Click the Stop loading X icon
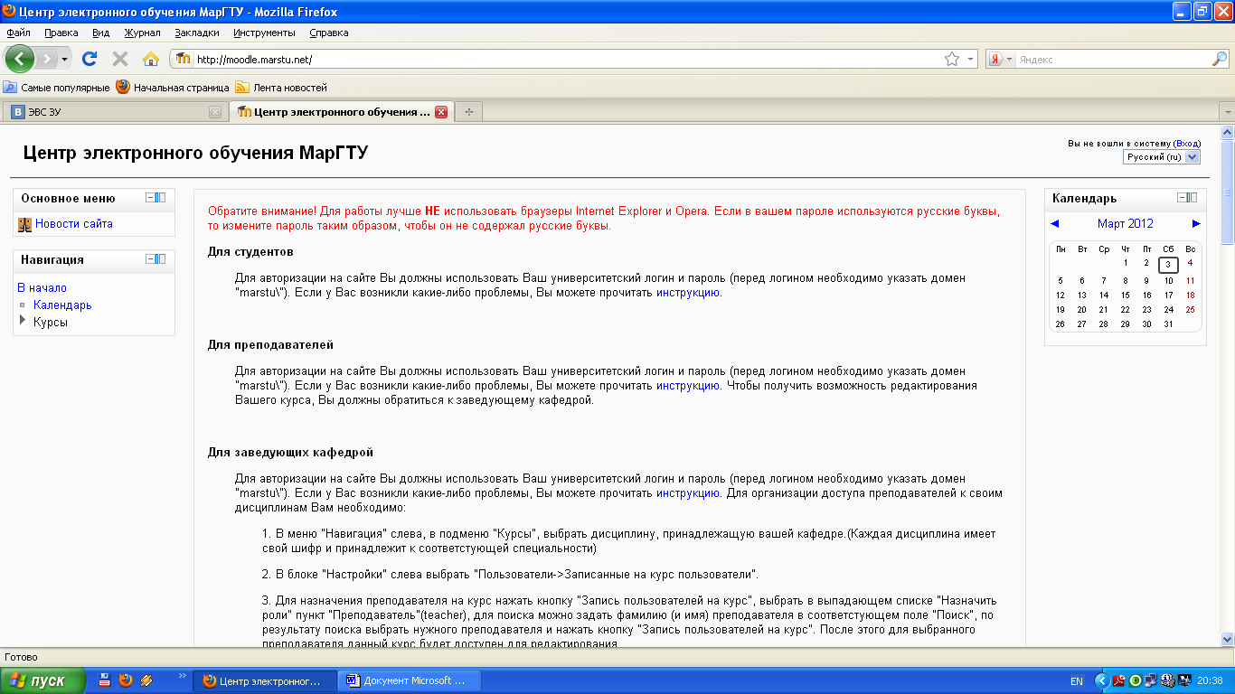Screen dimensions: 1235x694 [119, 59]
